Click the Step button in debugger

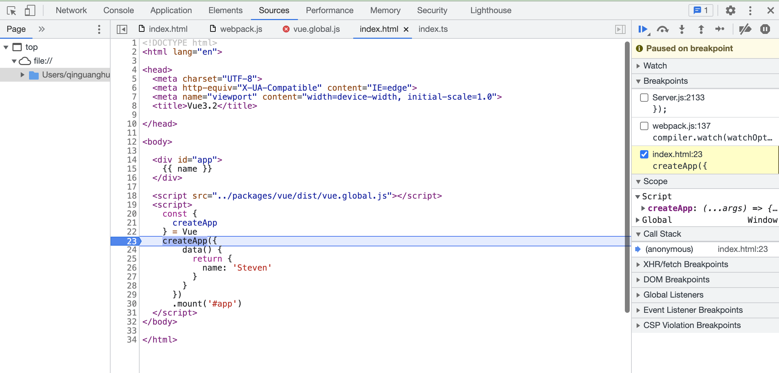coord(720,29)
